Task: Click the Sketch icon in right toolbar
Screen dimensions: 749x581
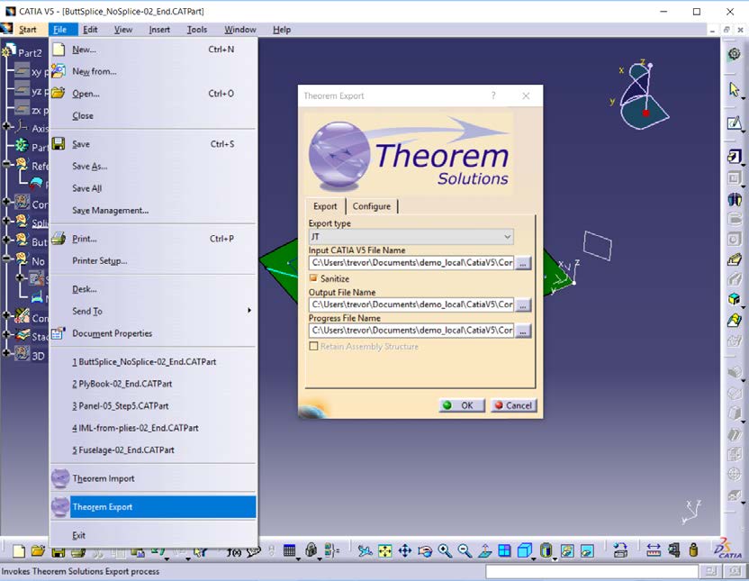Action: point(735,123)
